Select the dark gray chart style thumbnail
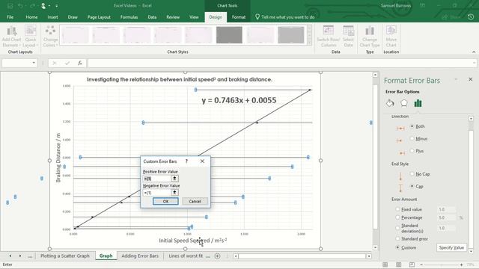479x269 pixels. coord(229,35)
